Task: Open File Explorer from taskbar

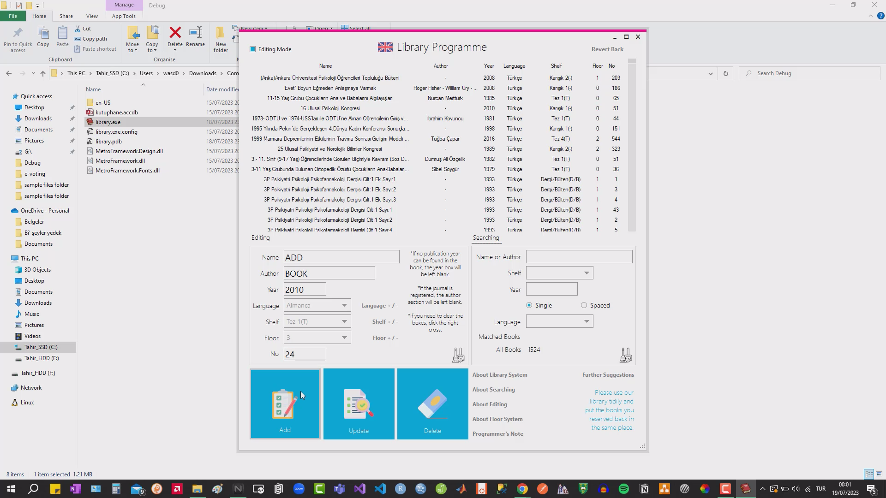Action: pos(198,489)
